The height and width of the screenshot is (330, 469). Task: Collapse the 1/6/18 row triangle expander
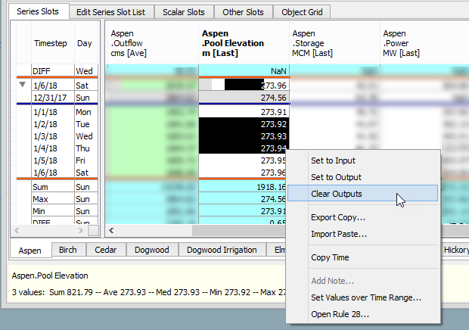20,85
